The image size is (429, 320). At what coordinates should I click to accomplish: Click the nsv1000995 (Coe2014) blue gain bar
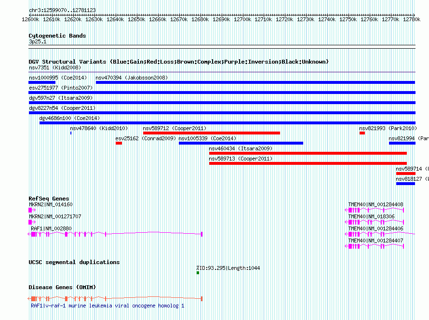coord(42,82)
